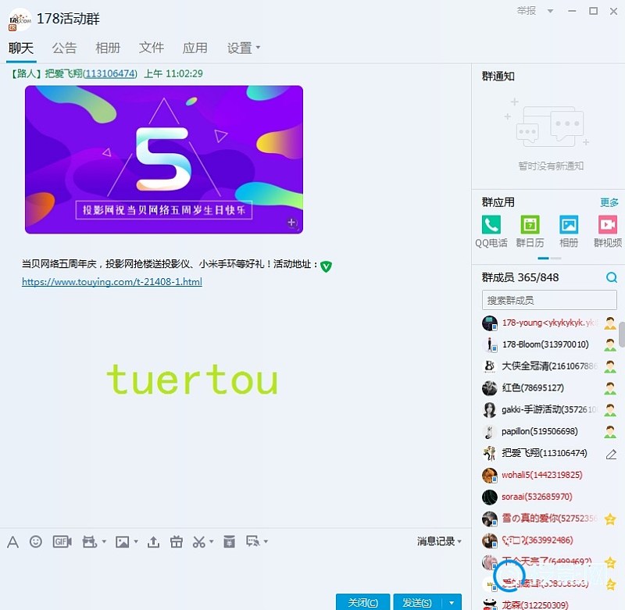Screen dimensions: 625x610
Task: Select member papillon(519506698)
Action: point(549,431)
